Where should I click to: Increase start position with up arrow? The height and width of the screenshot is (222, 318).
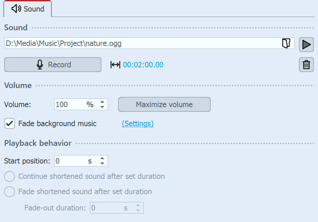[x=102, y=158]
